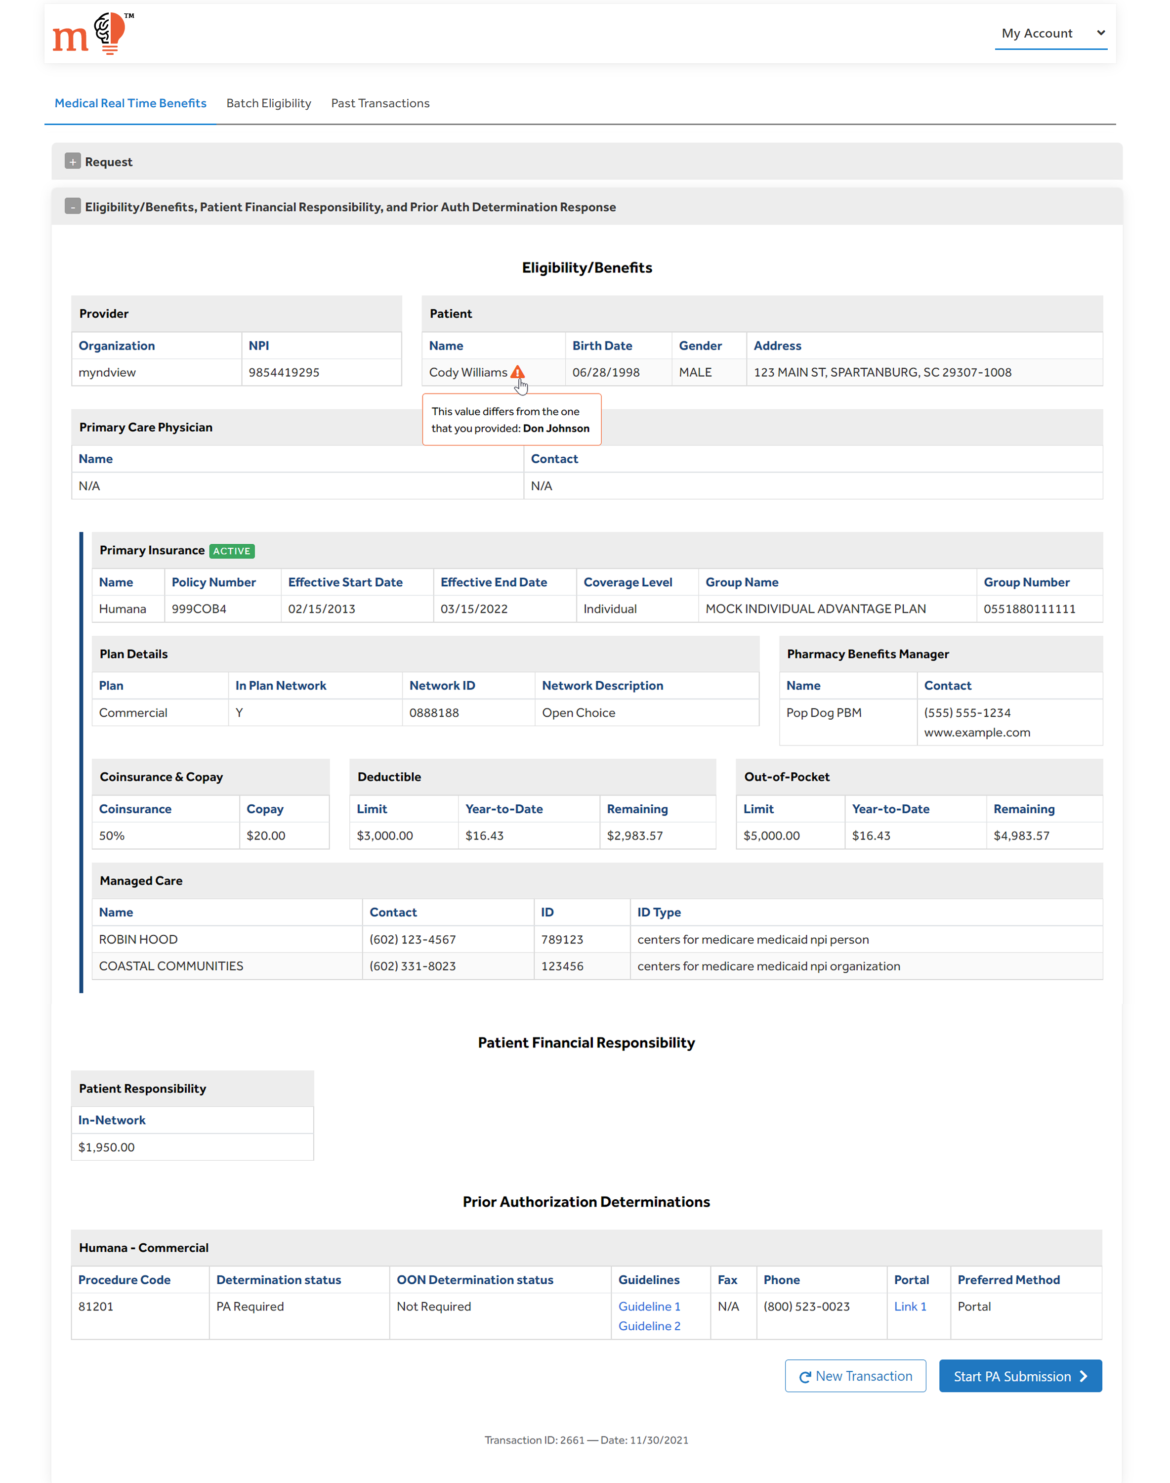
Task: Follow the Link 1 portal link
Action: tap(910, 1306)
